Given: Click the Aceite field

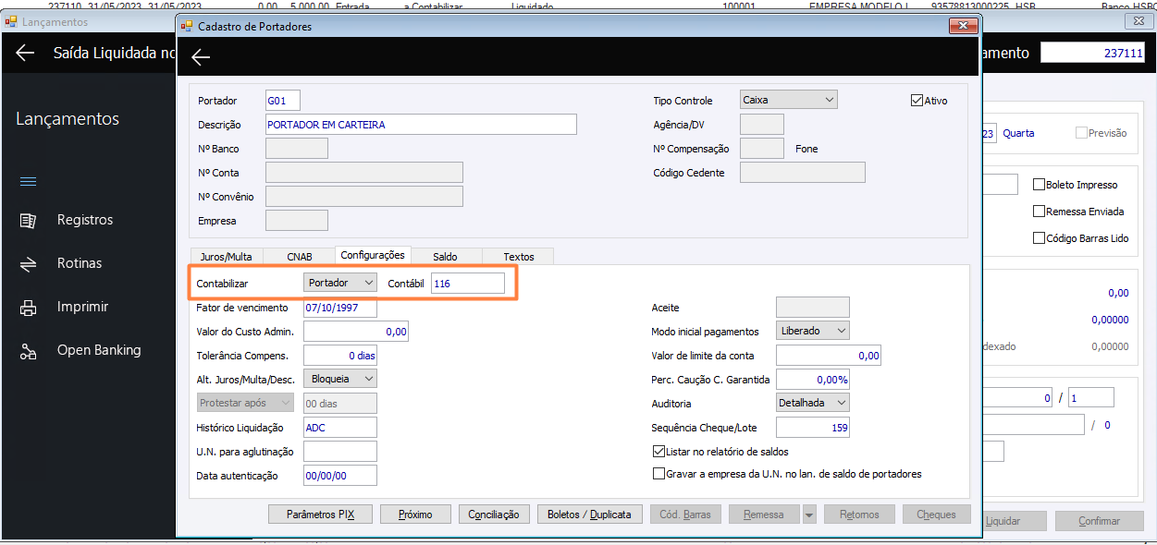Looking at the screenshot, I should (x=813, y=307).
